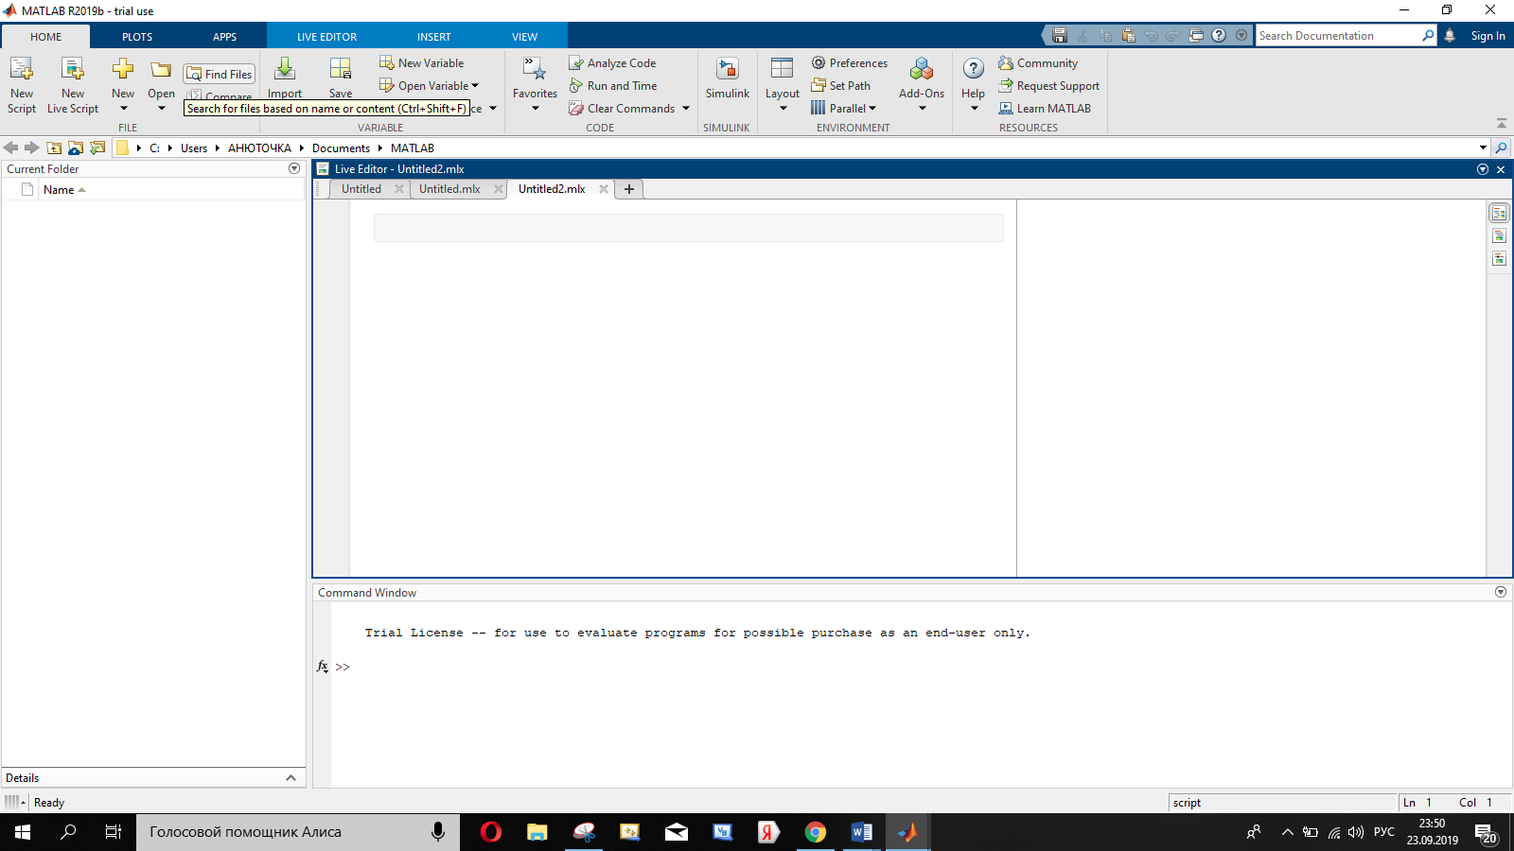Click Run and Time
Viewport: 1514px width, 851px height.
(612, 85)
